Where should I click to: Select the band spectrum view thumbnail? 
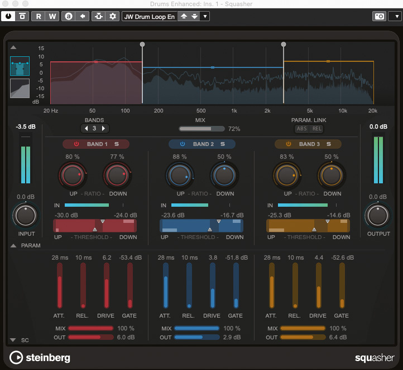pyautogui.click(x=20, y=66)
